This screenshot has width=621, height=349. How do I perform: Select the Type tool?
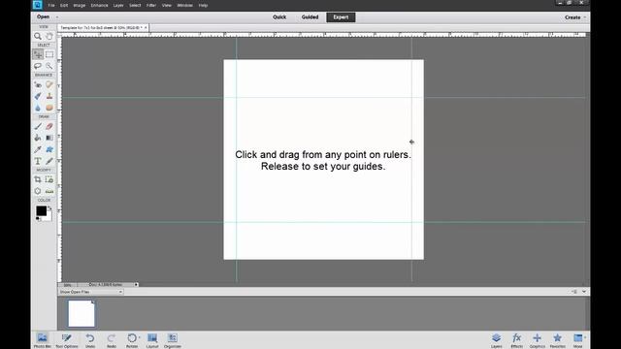(x=38, y=161)
